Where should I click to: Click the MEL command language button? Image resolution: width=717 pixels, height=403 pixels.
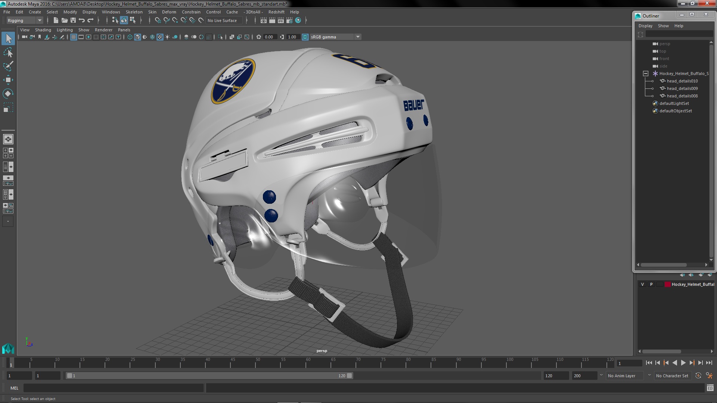pos(14,388)
